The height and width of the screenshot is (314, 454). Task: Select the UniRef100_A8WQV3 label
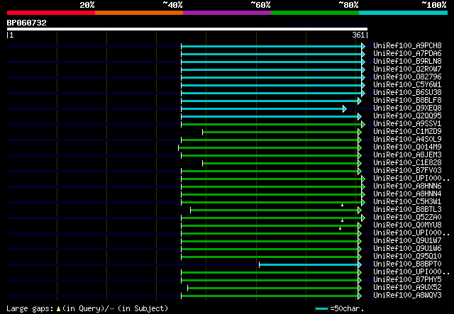pyautogui.click(x=407, y=295)
